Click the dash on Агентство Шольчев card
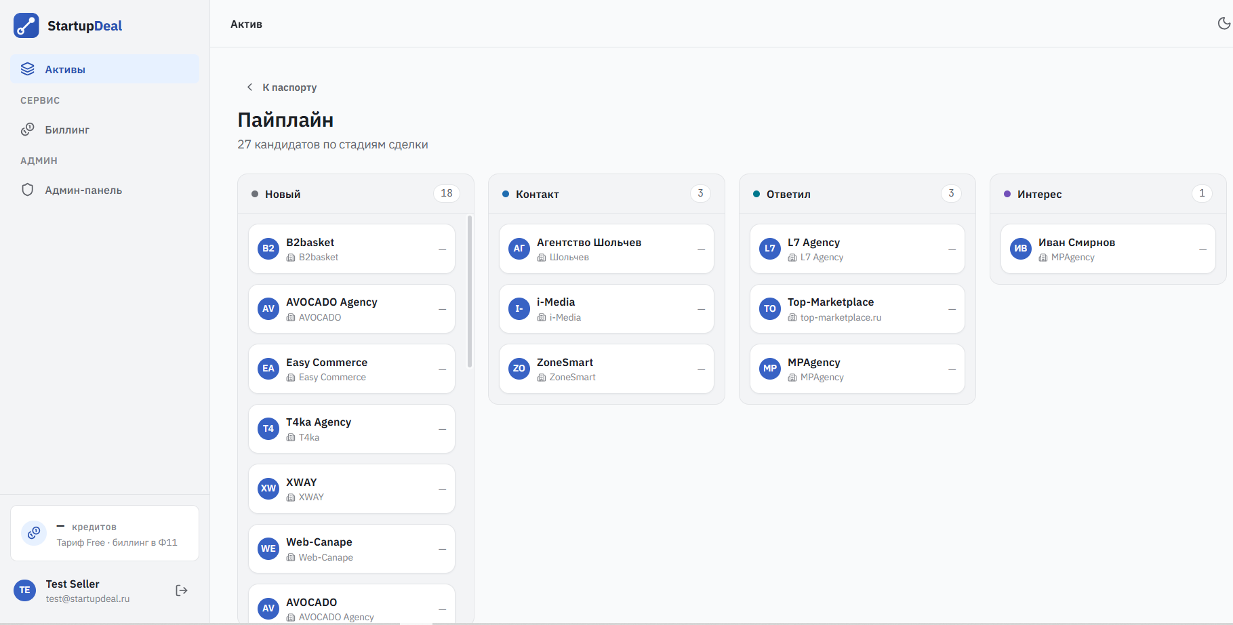This screenshot has width=1233, height=625. coord(701,249)
